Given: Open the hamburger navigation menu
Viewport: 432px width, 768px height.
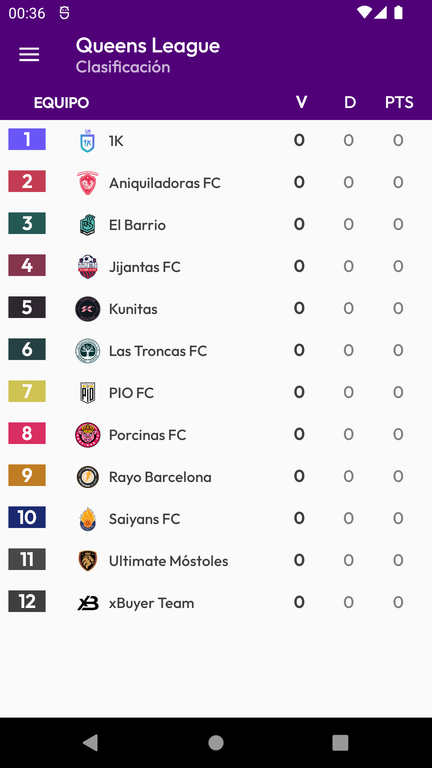Looking at the screenshot, I should [x=29, y=54].
